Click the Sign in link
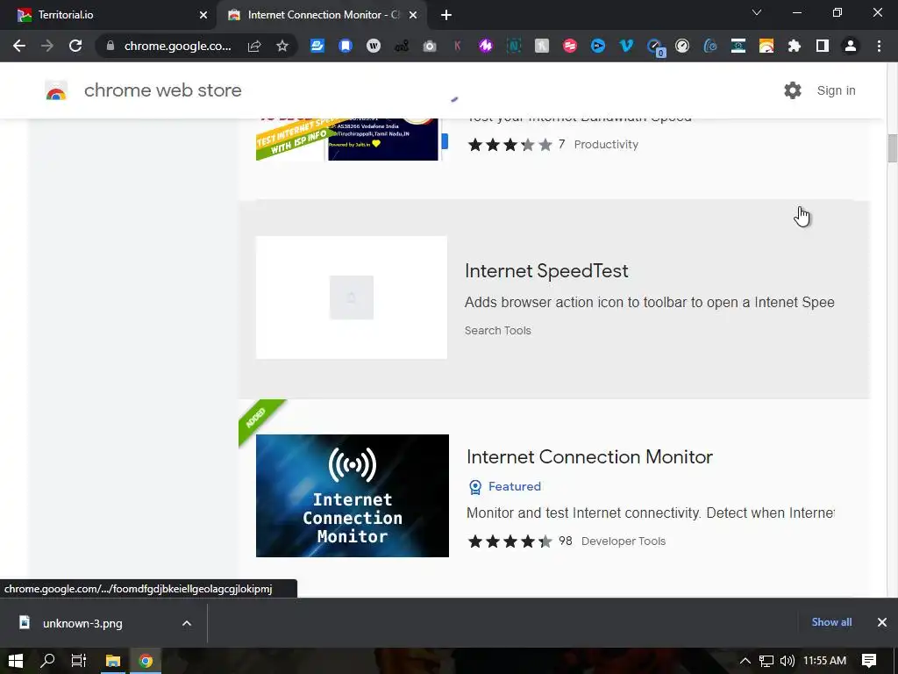The image size is (898, 674). pyautogui.click(x=836, y=90)
